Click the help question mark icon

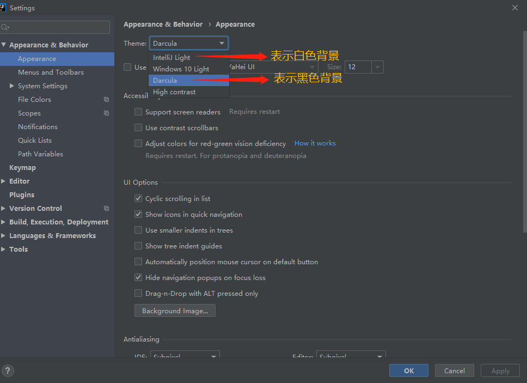tap(8, 371)
